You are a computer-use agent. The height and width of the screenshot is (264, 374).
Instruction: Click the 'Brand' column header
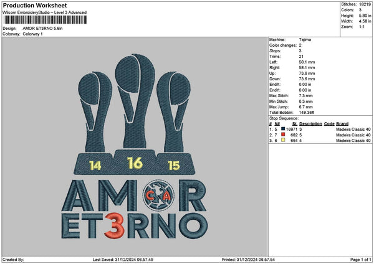[342, 124]
